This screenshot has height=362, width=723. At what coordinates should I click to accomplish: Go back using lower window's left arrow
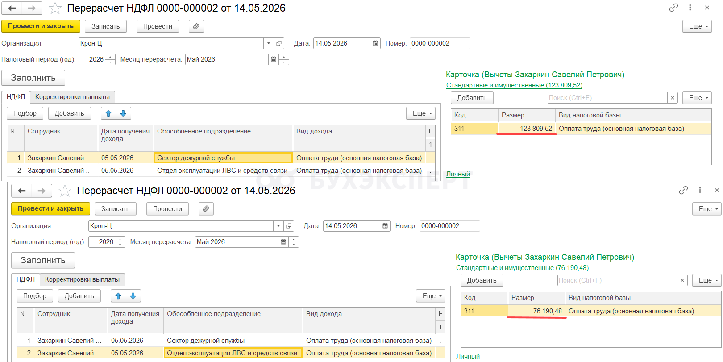click(22, 191)
